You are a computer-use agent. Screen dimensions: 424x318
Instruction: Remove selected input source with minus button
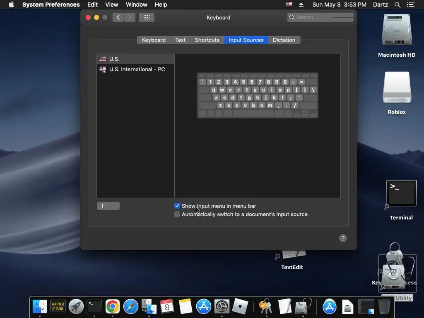pyautogui.click(x=114, y=206)
